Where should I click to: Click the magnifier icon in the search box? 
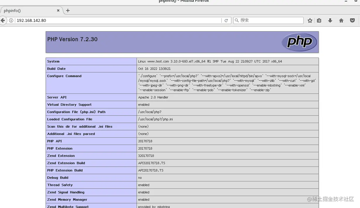pyautogui.click(x=237, y=20)
